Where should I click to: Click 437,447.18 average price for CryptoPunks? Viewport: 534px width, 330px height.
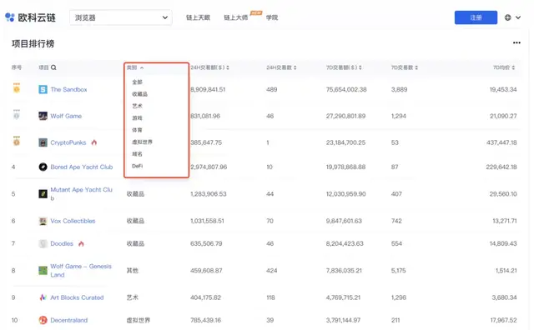point(501,142)
